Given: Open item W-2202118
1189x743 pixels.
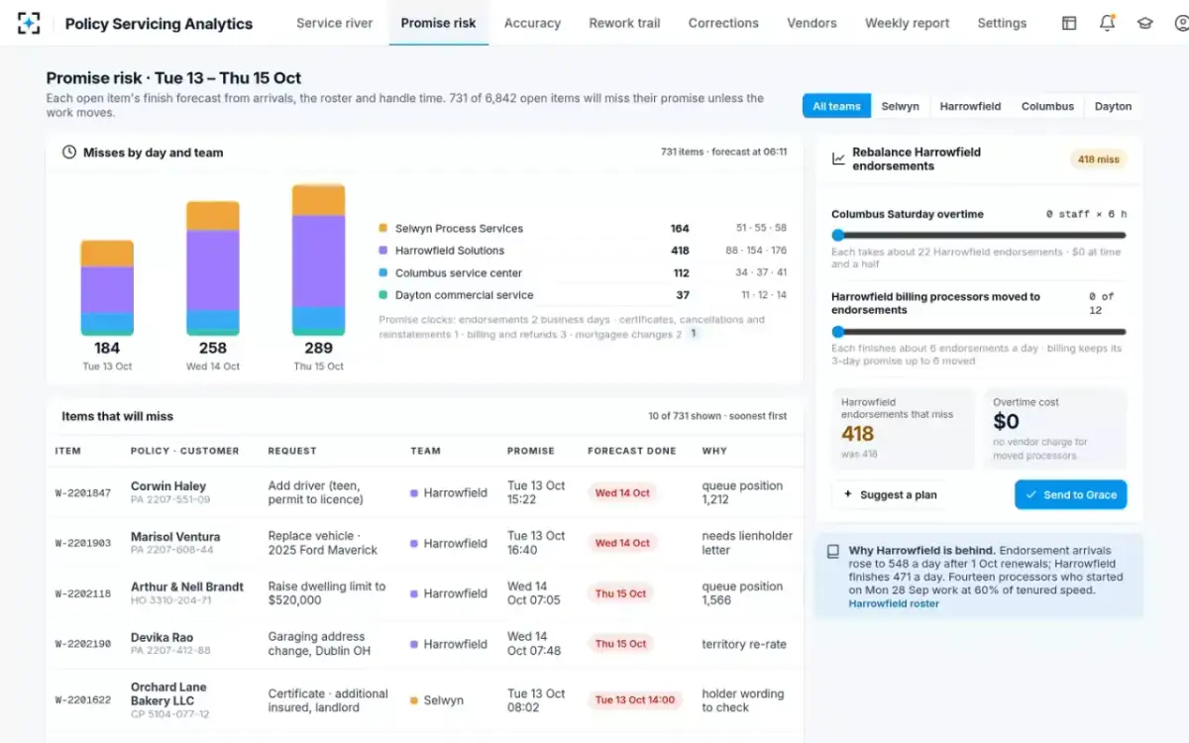Looking at the screenshot, I should pos(82,594).
